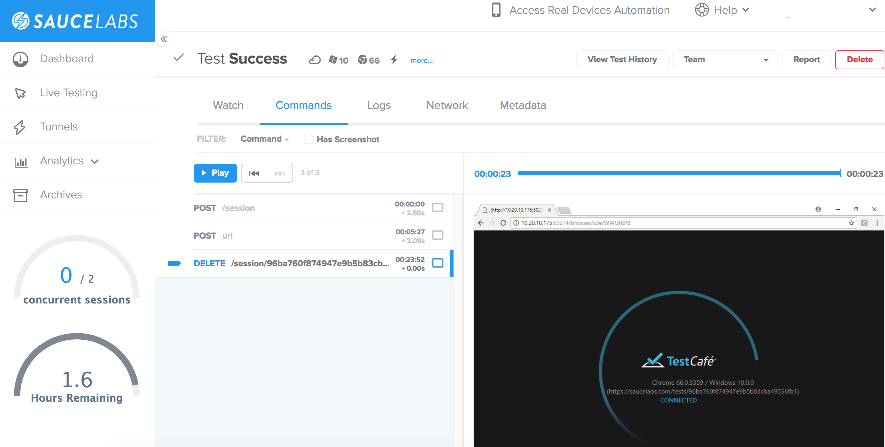Open Tunnels in the sidebar
This screenshot has height=447, width=885.
(77, 127)
